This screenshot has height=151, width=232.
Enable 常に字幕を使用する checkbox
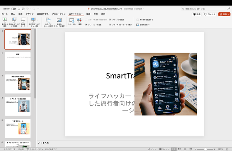click(137, 20)
